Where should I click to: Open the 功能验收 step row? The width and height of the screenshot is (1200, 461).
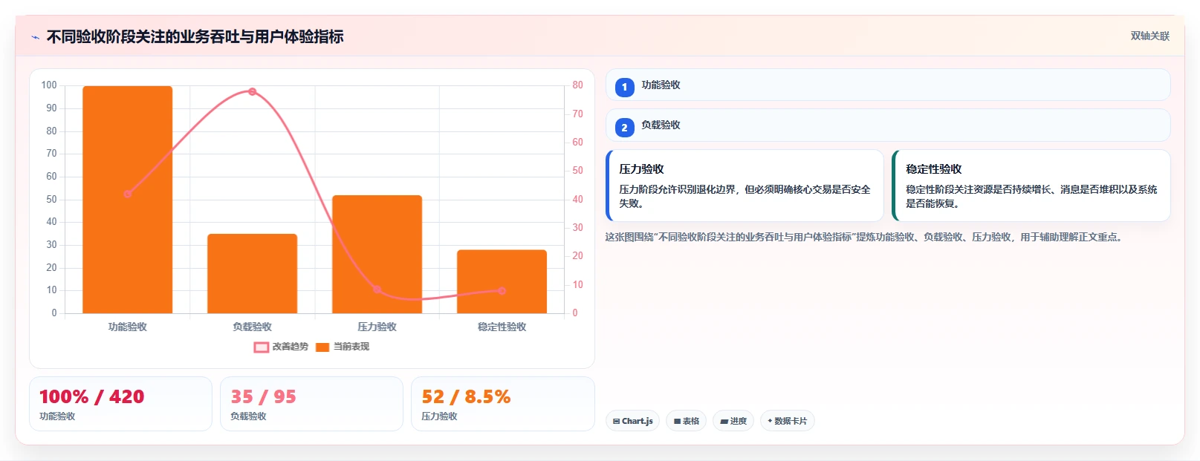[x=887, y=85]
